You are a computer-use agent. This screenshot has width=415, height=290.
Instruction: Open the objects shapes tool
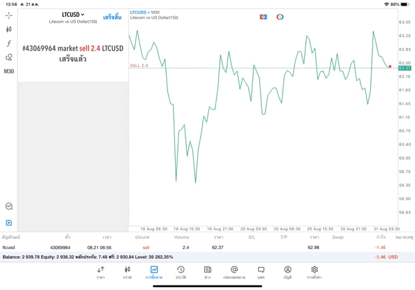click(8, 57)
